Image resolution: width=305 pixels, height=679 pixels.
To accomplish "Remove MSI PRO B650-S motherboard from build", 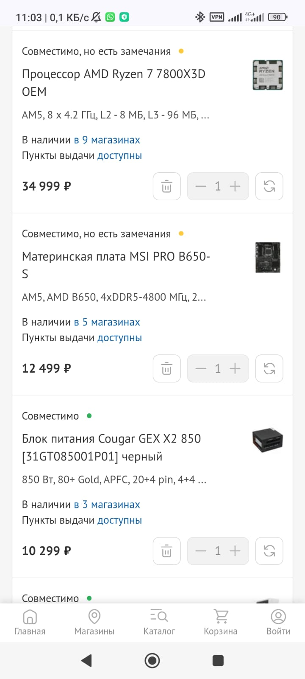I will click(x=166, y=368).
